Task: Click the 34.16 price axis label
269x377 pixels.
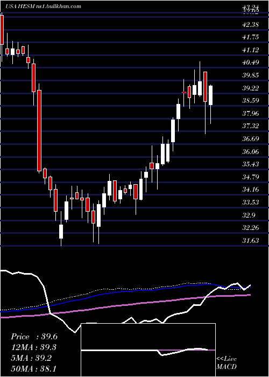Action: pos(250,190)
